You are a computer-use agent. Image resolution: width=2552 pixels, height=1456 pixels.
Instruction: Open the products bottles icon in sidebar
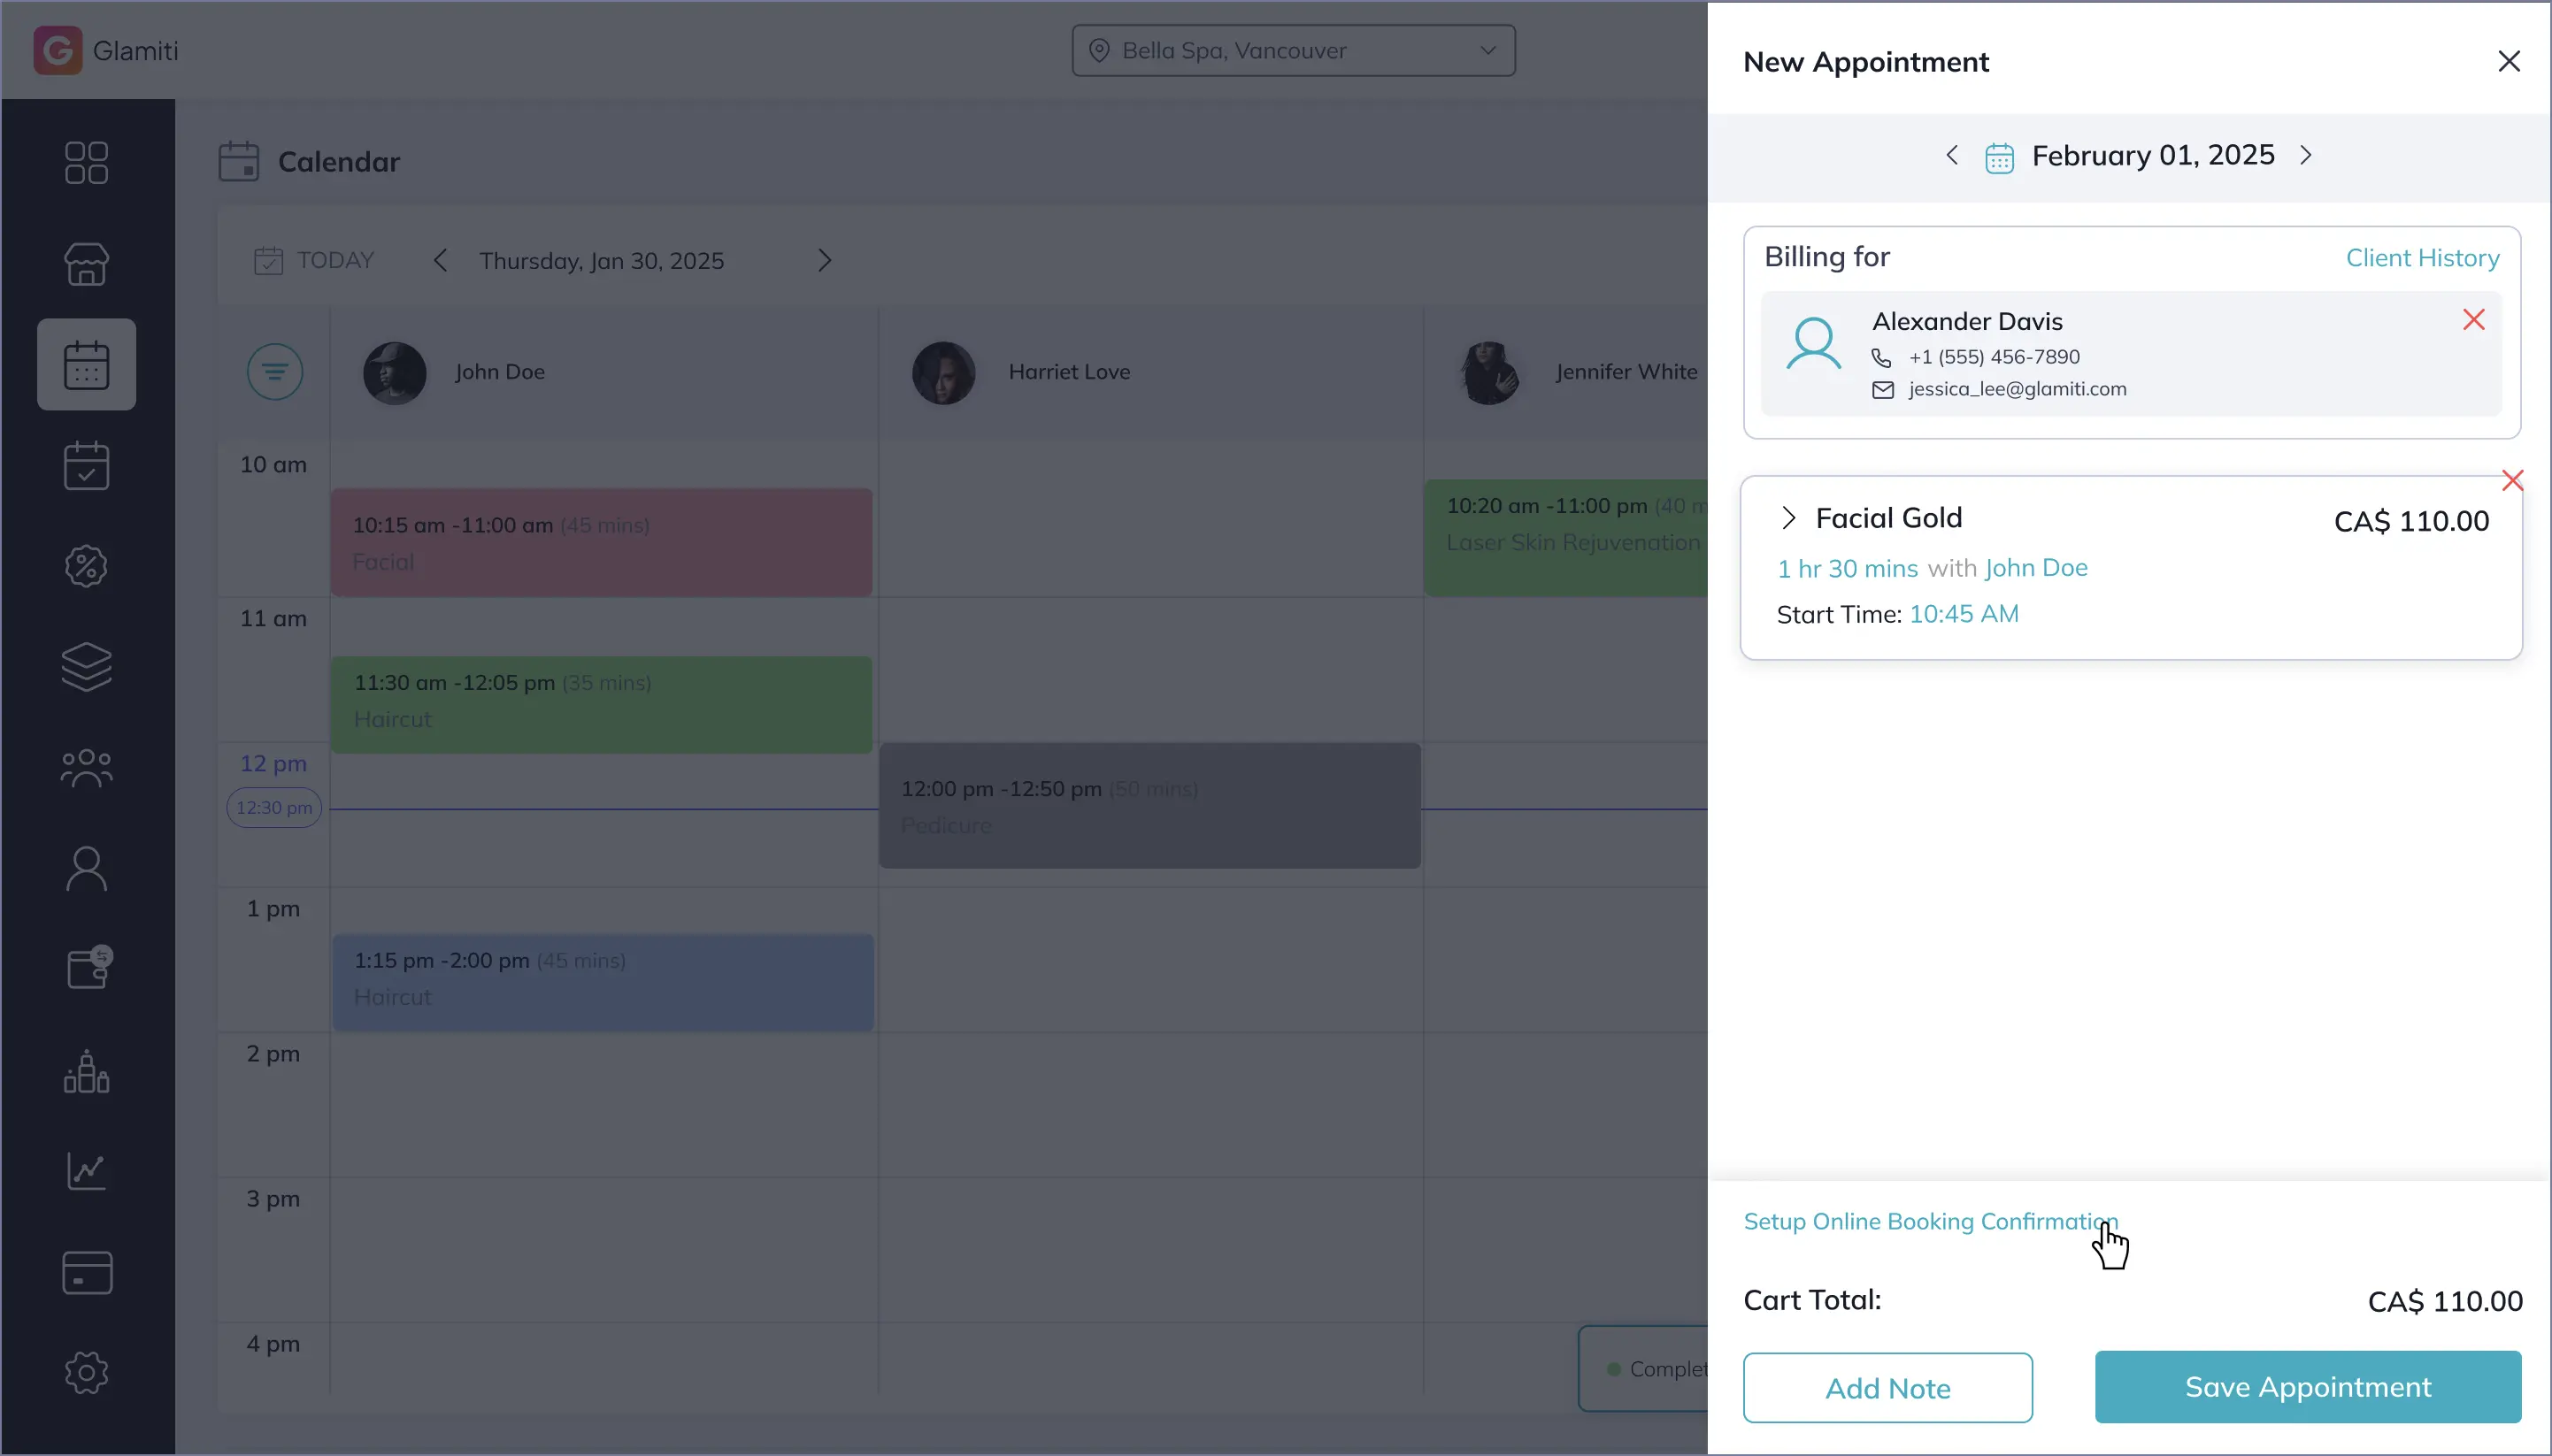click(86, 1071)
